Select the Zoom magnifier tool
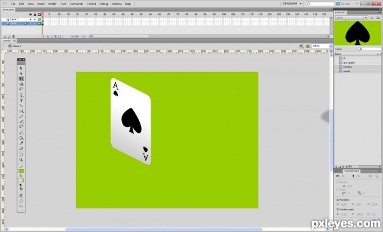The height and width of the screenshot is (232, 383). pos(21,160)
